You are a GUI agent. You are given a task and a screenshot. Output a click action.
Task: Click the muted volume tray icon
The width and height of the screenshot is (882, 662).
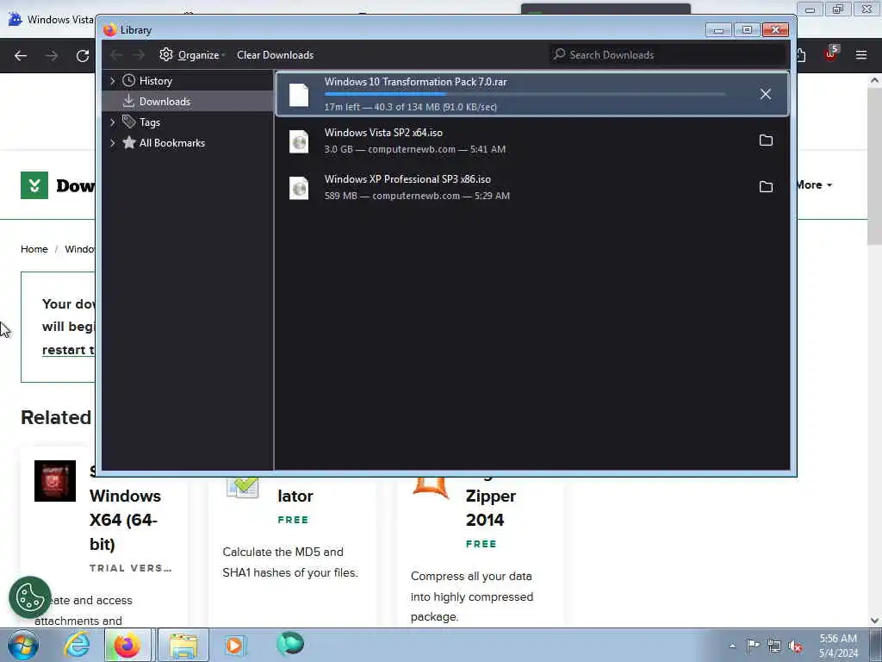point(795,646)
